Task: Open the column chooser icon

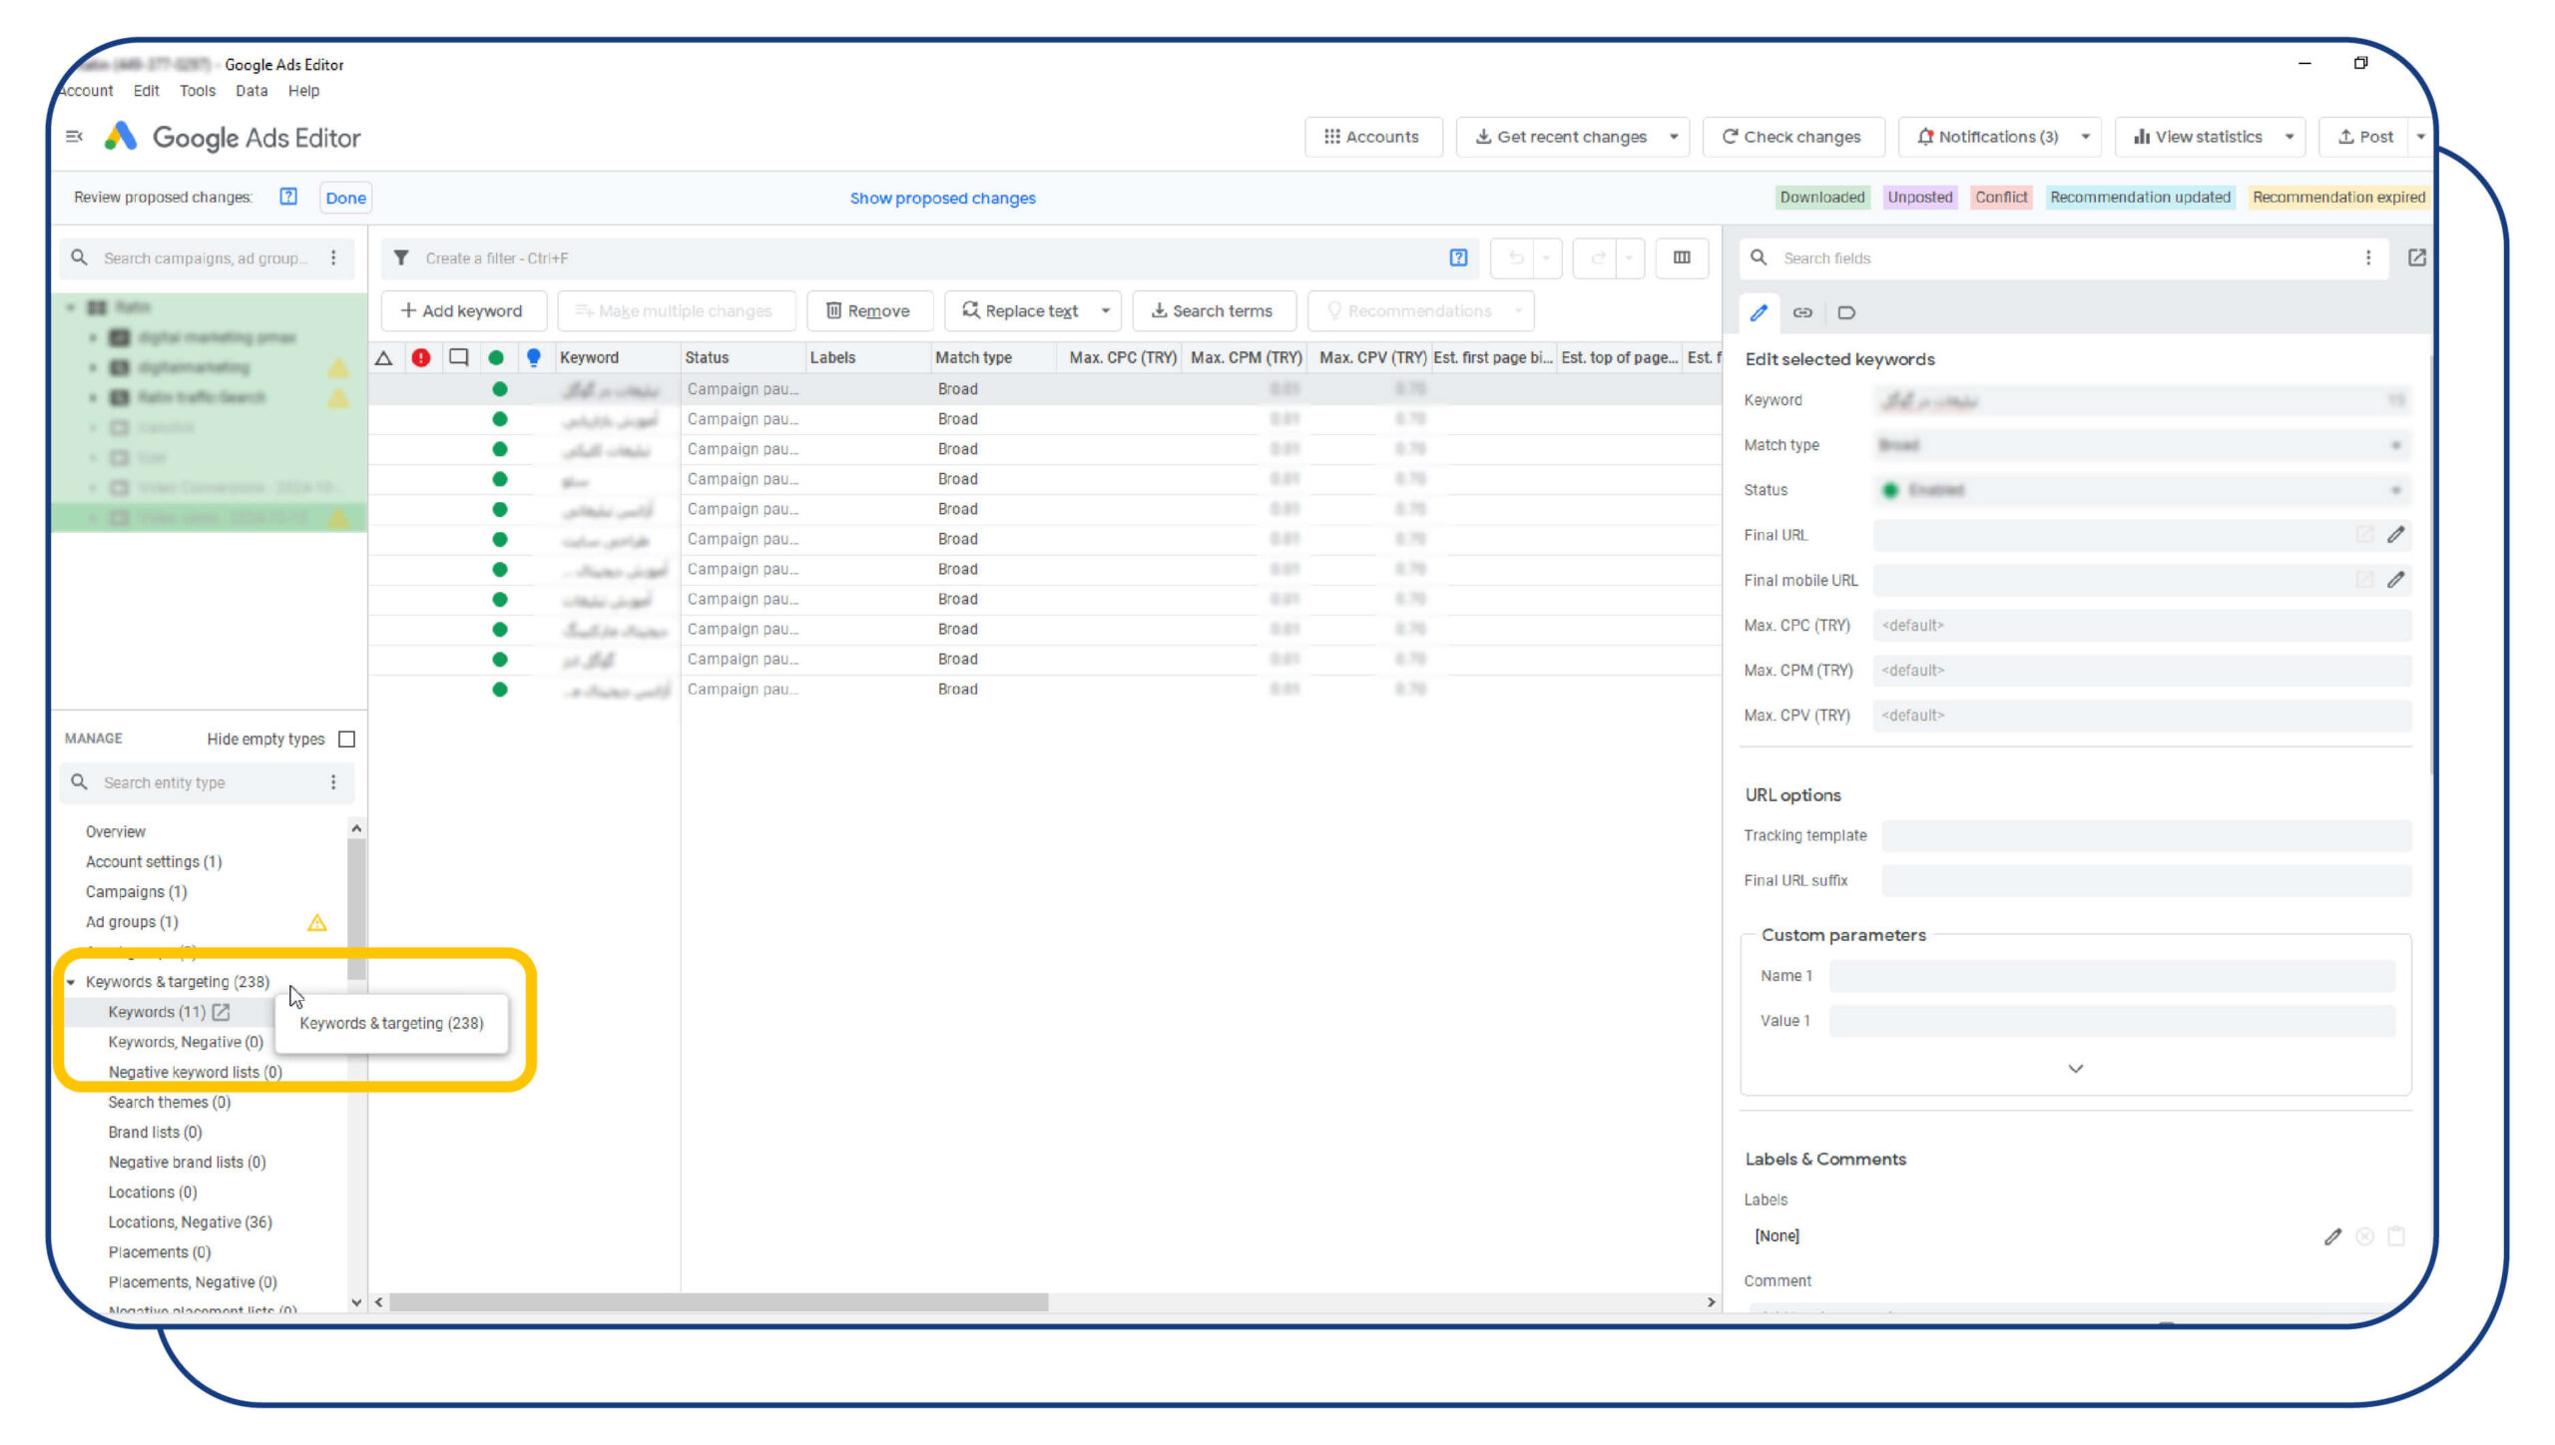Action: (1682, 257)
